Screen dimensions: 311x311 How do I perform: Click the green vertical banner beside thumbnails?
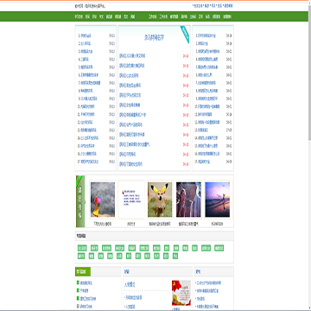click(x=80, y=201)
